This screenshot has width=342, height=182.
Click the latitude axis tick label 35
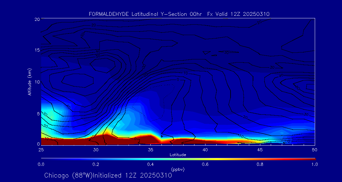click(x=150, y=150)
